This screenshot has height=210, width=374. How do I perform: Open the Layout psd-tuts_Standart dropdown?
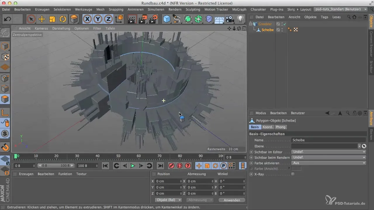pyautogui.click(x=341, y=9)
